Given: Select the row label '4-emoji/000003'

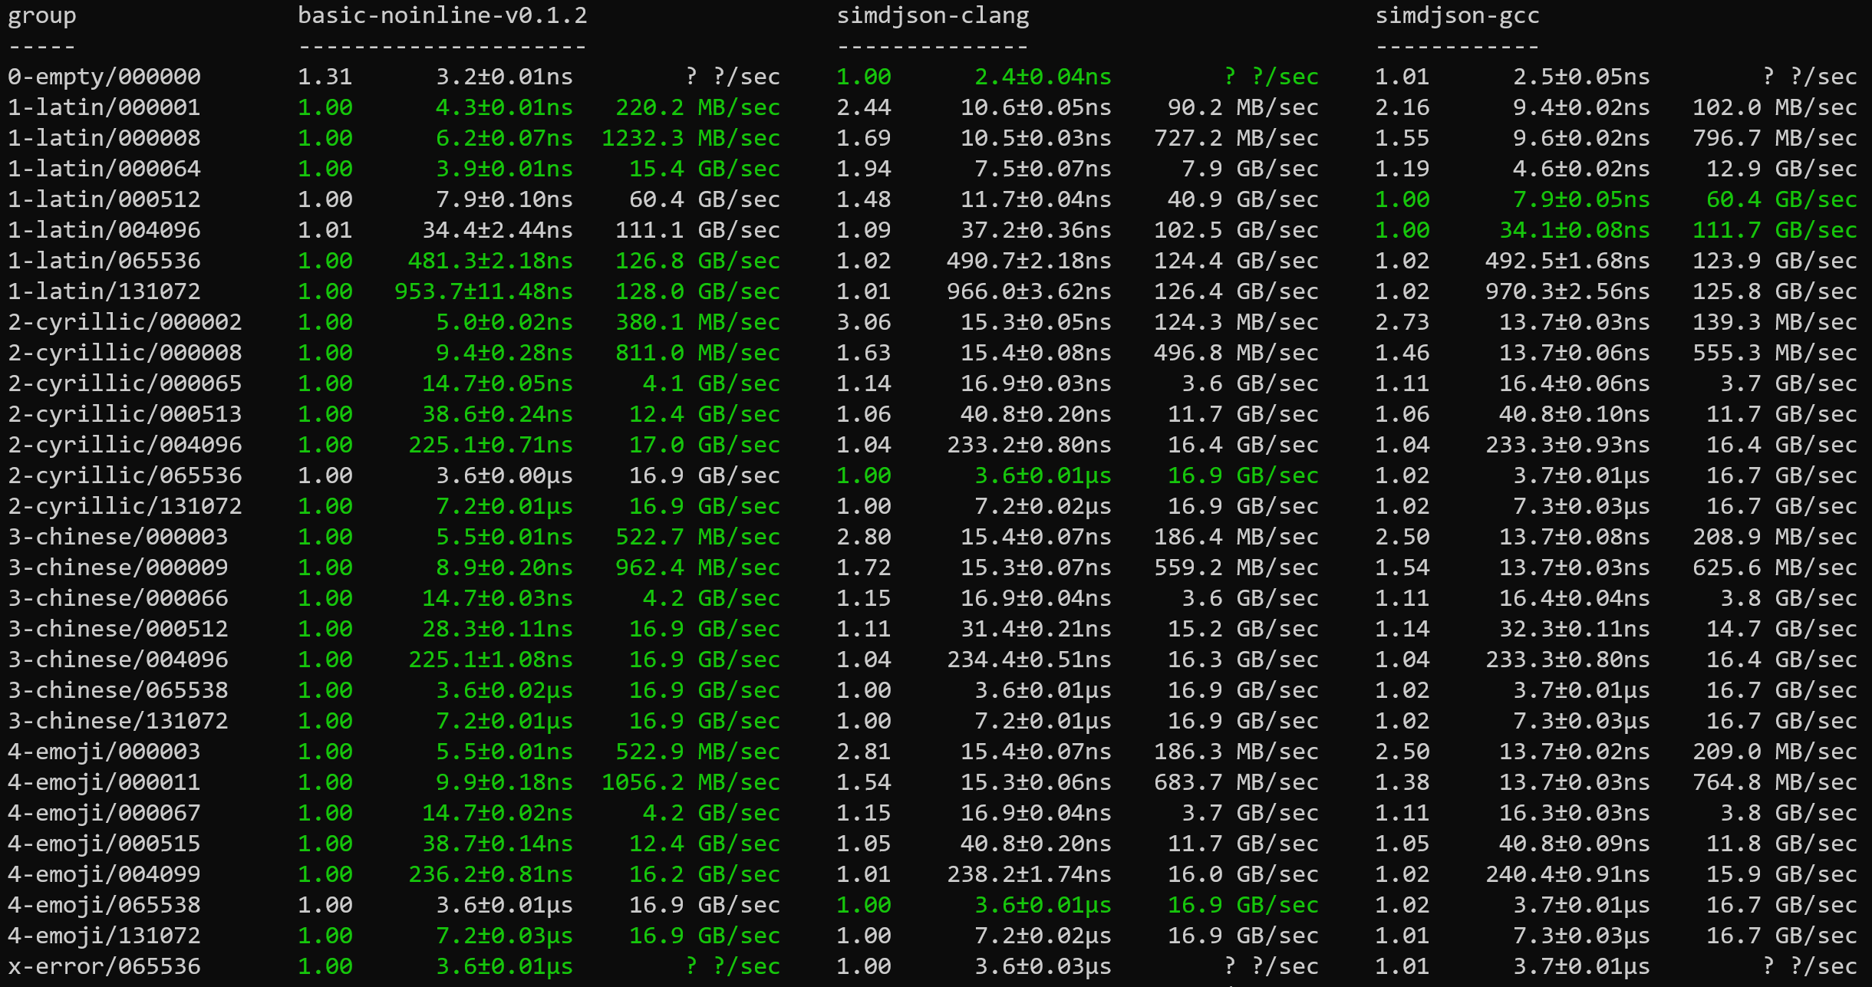Looking at the screenshot, I should pyautogui.click(x=104, y=752).
